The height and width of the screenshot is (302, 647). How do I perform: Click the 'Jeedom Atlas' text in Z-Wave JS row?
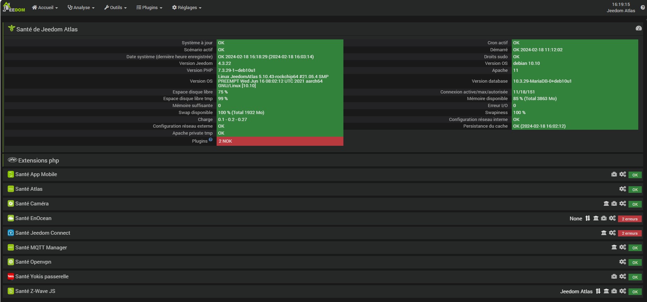(x=576, y=292)
